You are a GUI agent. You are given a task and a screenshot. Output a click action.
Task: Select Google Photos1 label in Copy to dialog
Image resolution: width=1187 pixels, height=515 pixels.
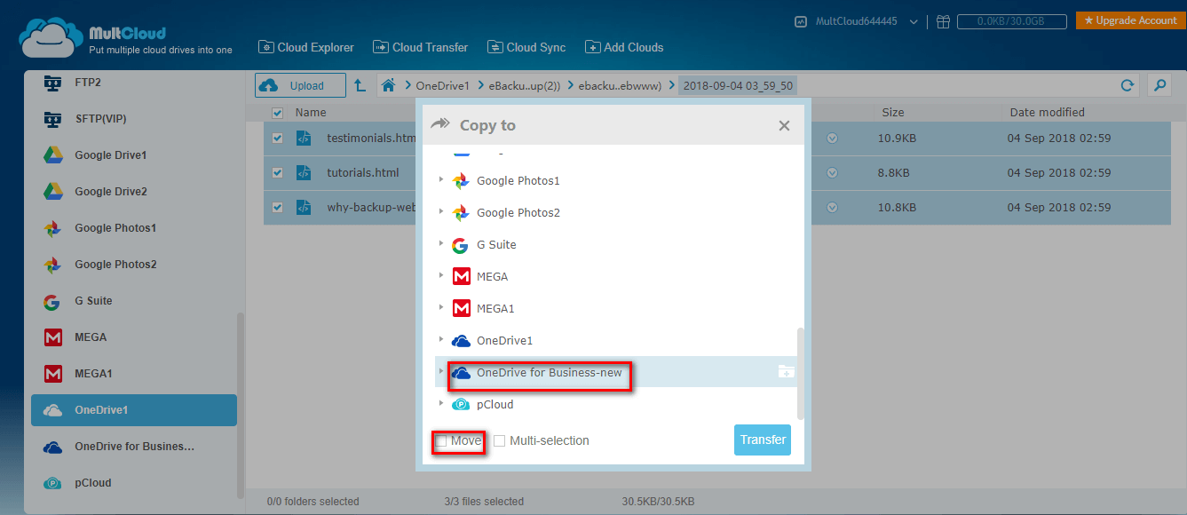[518, 180]
